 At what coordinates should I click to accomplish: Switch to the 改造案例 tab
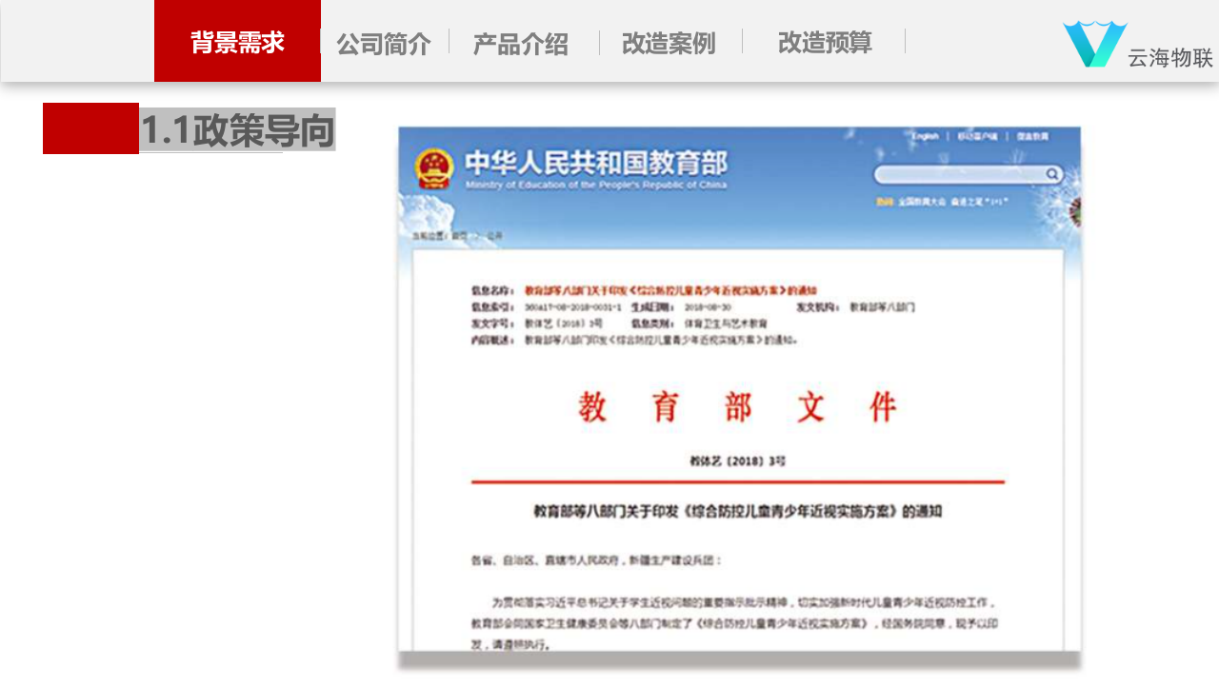coord(669,42)
